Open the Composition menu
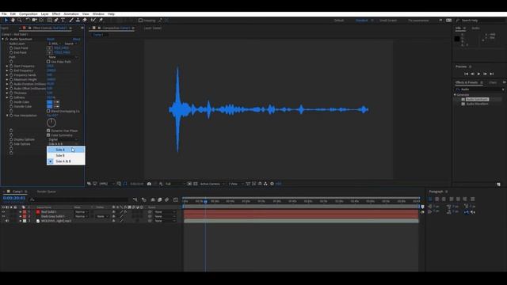The image size is (507, 285). pyautogui.click(x=29, y=14)
